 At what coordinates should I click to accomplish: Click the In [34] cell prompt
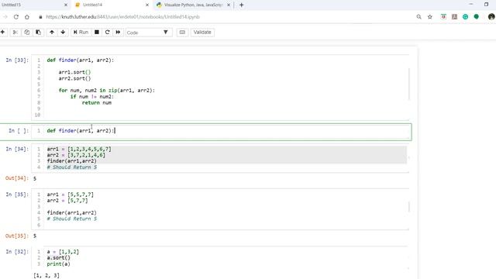[17, 149]
